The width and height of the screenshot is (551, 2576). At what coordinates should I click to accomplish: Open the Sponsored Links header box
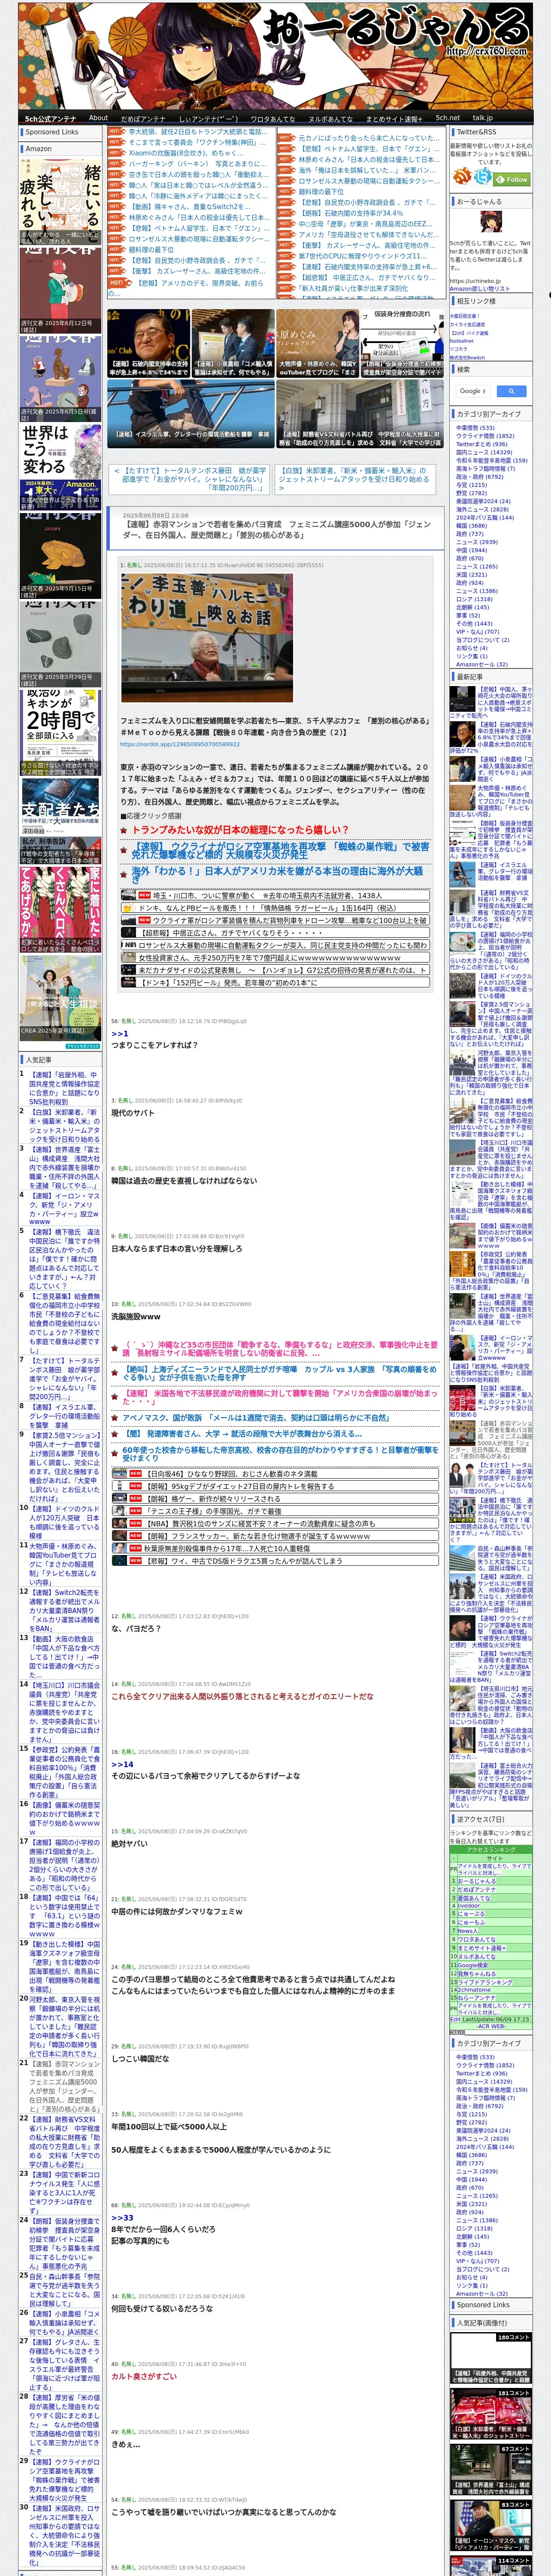pyautogui.click(x=60, y=132)
